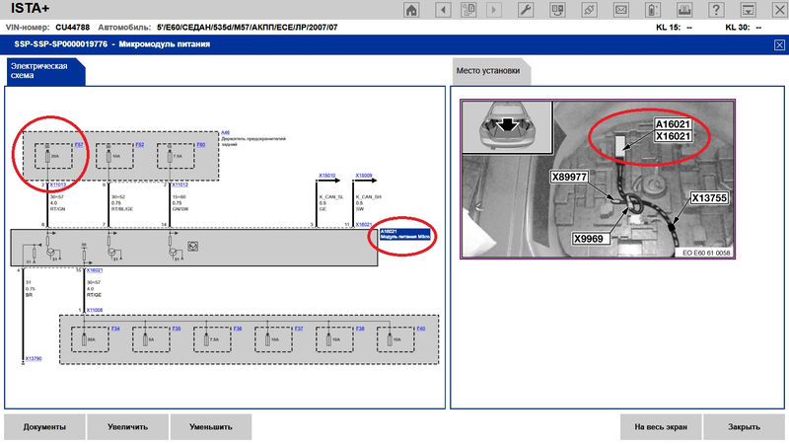
Task: Click the connection plug icon in toolbar
Action: (589, 10)
